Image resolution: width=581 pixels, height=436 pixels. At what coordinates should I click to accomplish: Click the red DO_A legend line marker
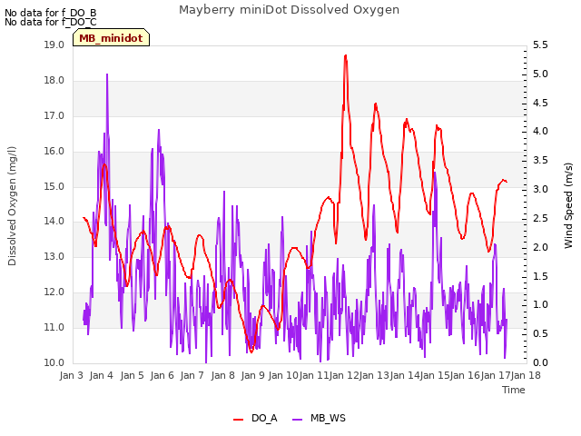[x=238, y=420]
